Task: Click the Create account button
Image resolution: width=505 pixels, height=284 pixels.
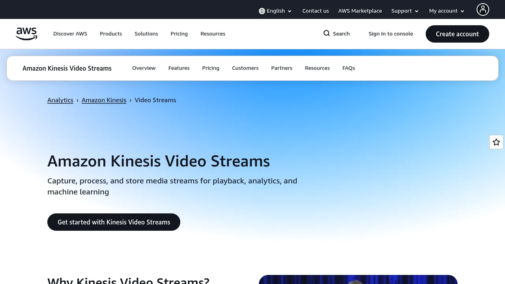Action: click(x=457, y=34)
